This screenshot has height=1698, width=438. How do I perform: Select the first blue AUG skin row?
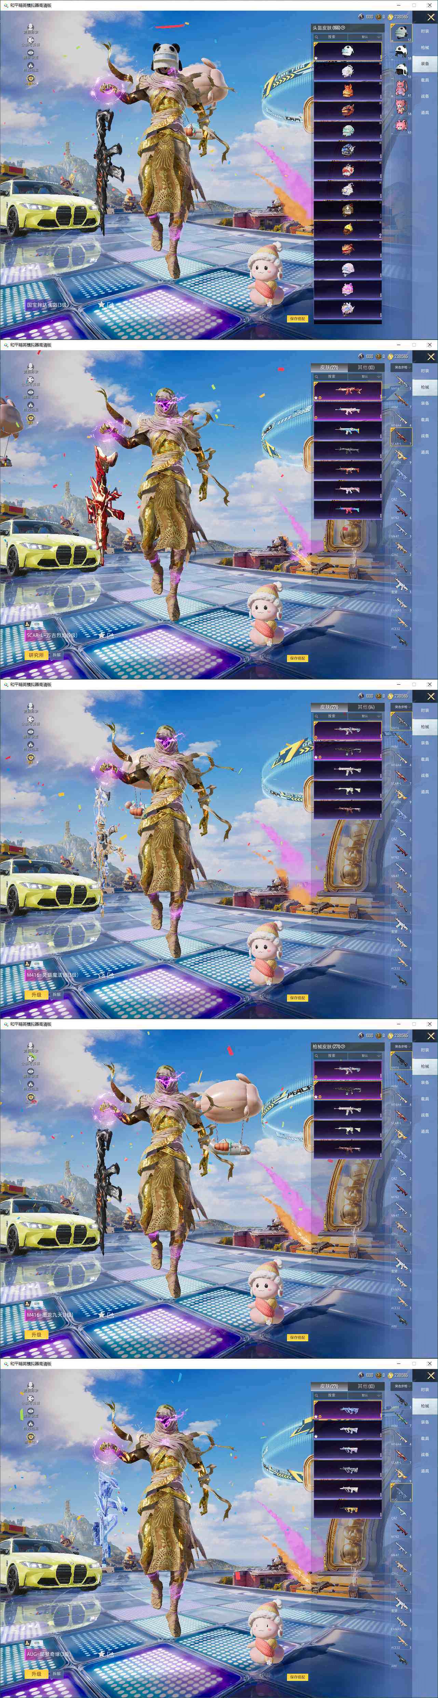pos(347,1409)
